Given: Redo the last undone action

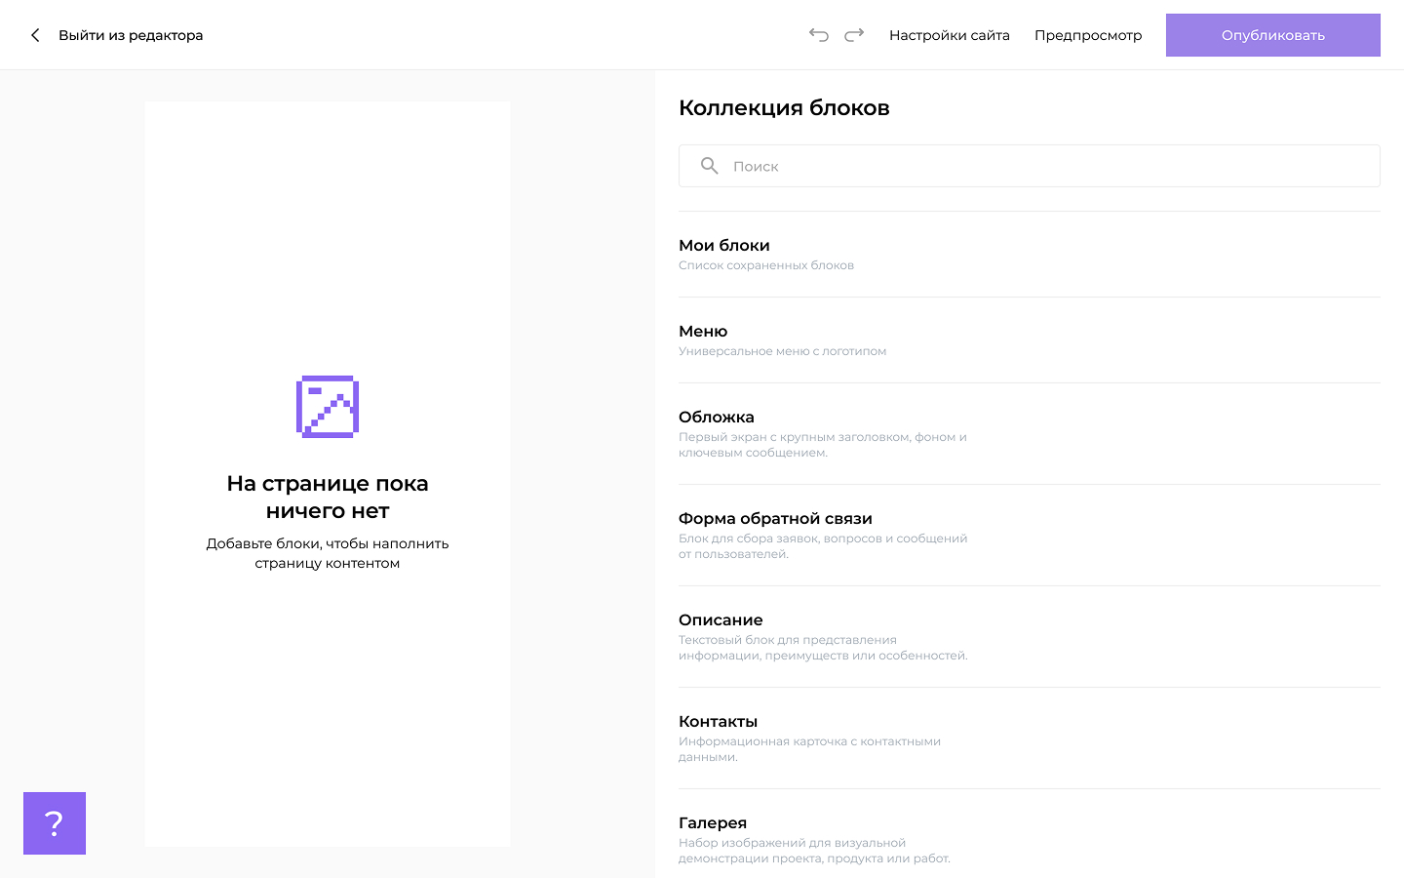Looking at the screenshot, I should tap(854, 35).
